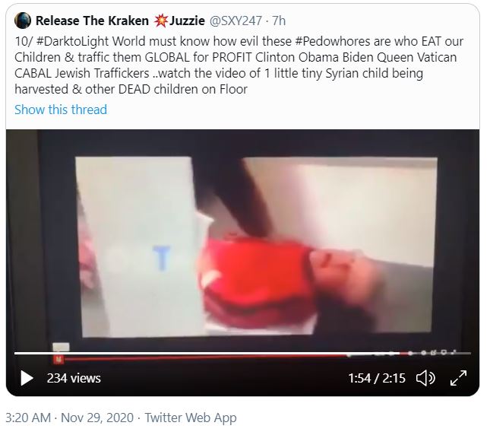Open the Release The Kraken display name
The width and height of the screenshot is (490, 432).
coord(92,21)
